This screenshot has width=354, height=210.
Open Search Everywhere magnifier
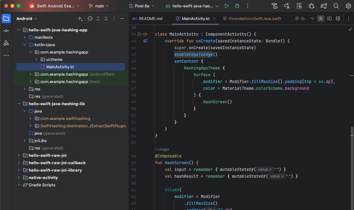coord(336,6)
